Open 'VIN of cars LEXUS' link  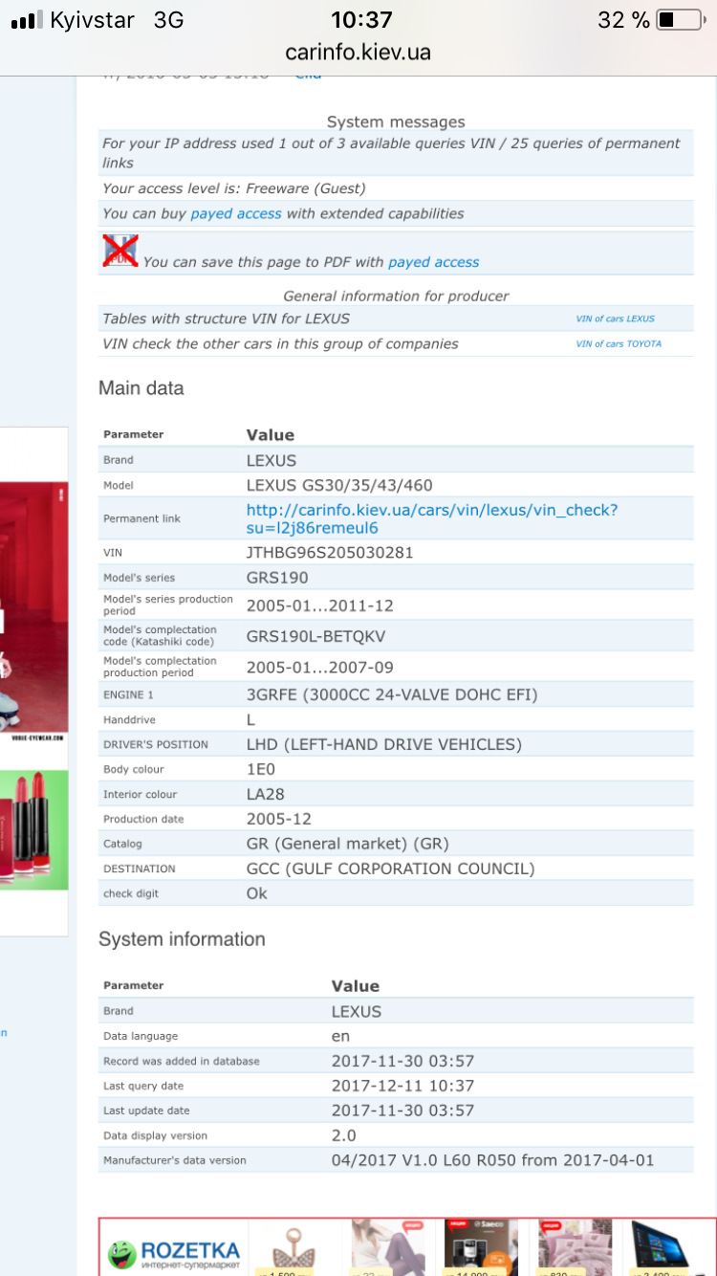click(616, 319)
